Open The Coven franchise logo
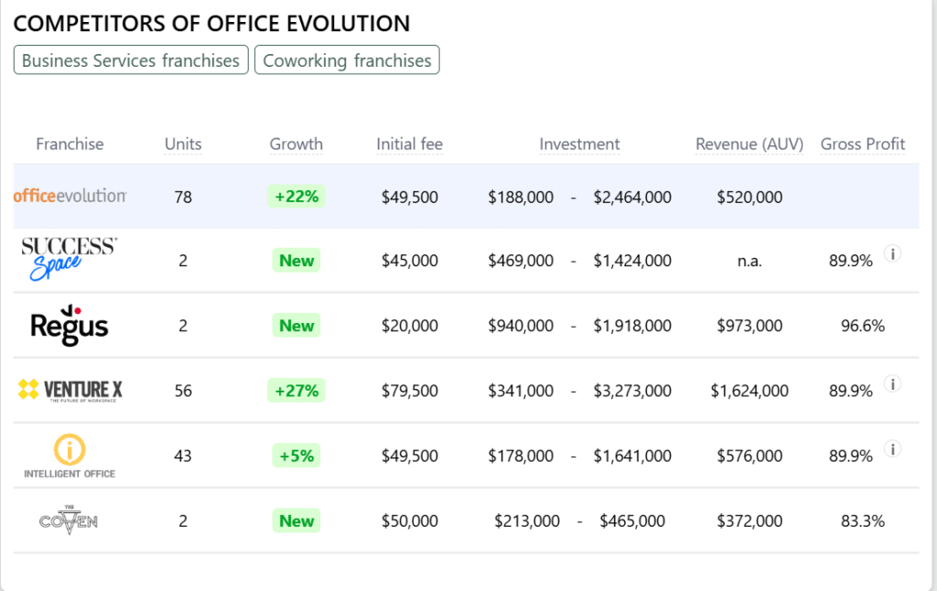Image resolution: width=937 pixels, height=591 pixels. pos(69,521)
